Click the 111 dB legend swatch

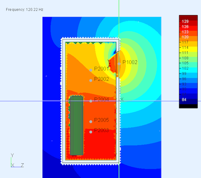(x=188, y=54)
